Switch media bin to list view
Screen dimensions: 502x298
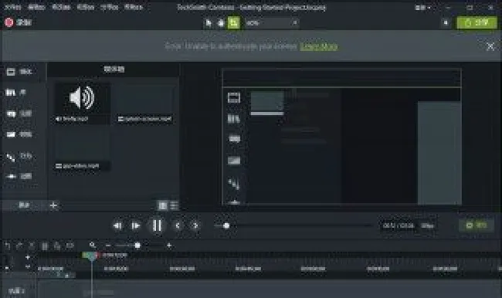click(174, 205)
